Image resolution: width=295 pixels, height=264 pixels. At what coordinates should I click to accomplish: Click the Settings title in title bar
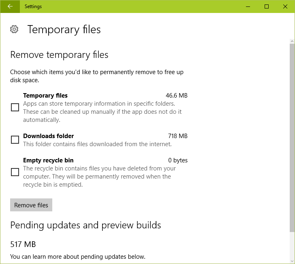click(33, 6)
